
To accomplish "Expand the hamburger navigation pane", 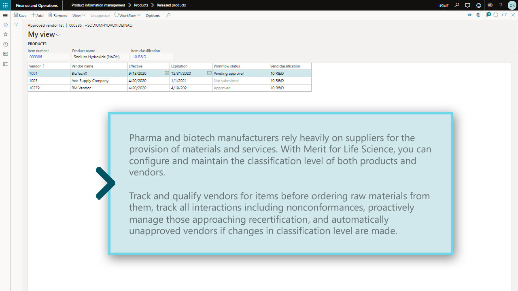I will pyautogui.click(x=5, y=15).
